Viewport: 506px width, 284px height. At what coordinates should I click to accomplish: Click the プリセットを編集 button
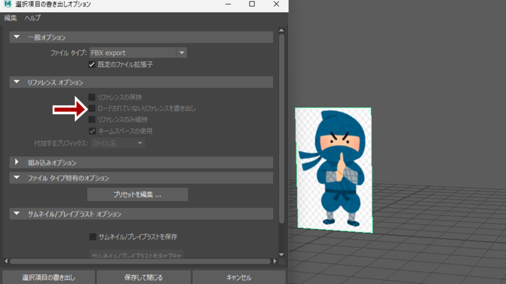point(137,194)
